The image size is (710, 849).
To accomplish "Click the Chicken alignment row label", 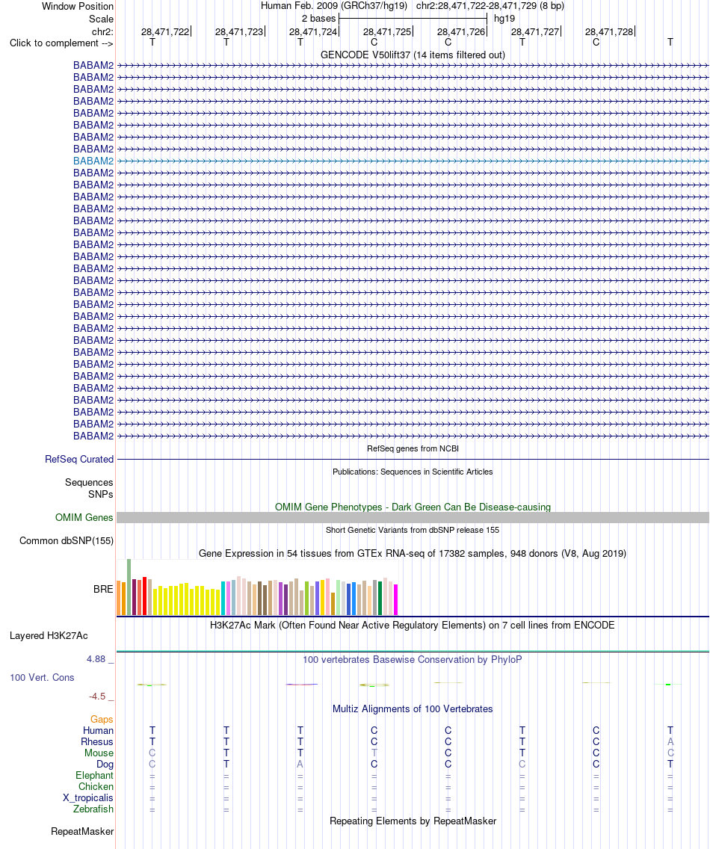I will (96, 787).
